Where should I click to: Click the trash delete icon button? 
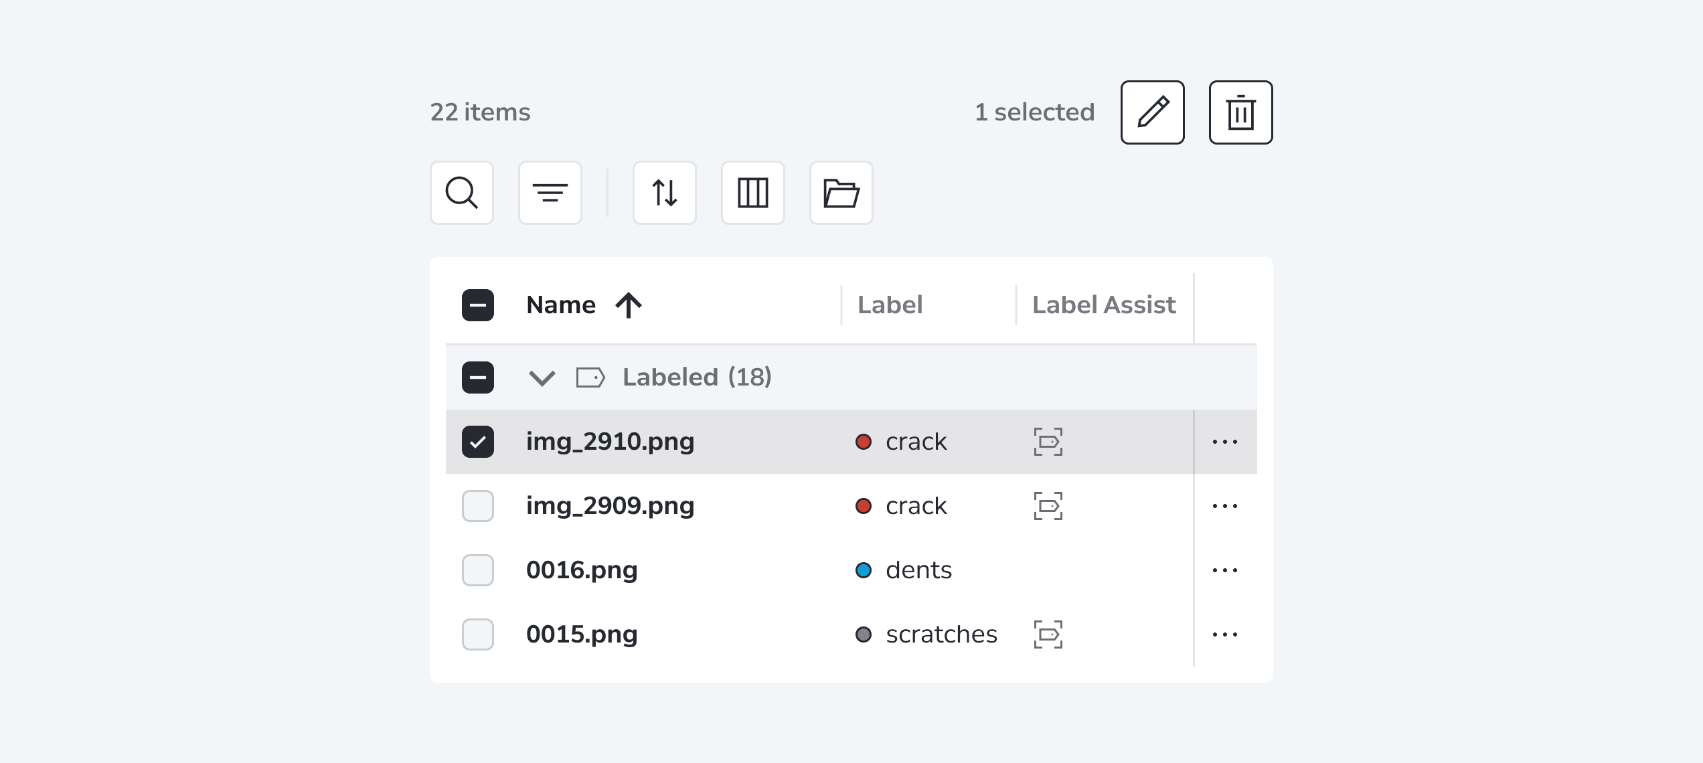pyautogui.click(x=1240, y=112)
